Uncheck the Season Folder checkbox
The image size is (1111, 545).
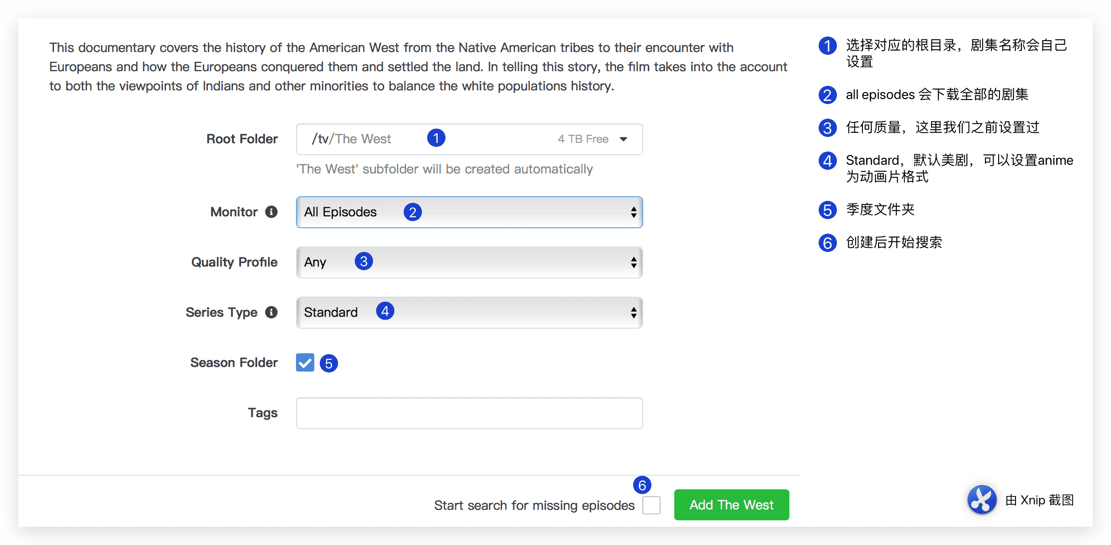pos(305,362)
